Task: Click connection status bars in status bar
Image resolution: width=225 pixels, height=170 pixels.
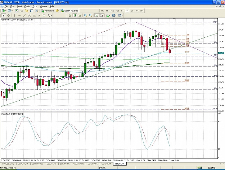Action: (x=199, y=168)
